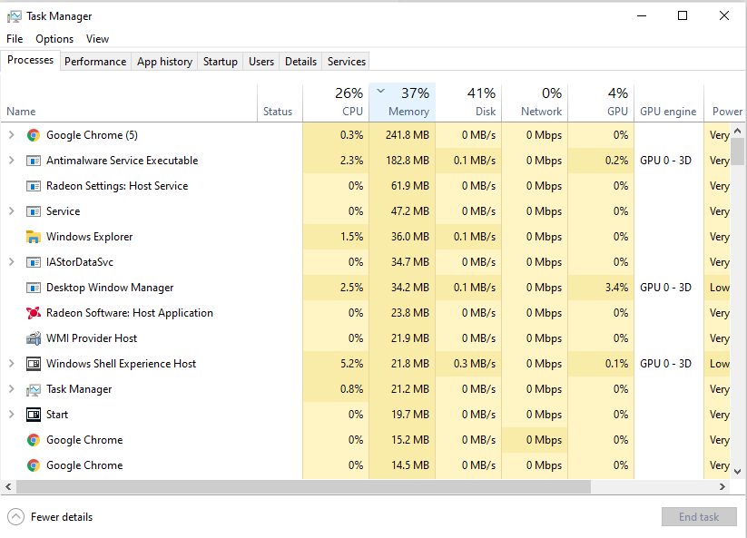Screen dimensions: 747x538
Task: Click the Windows Explorer folder icon
Action: 34,237
